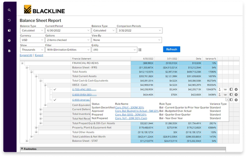This screenshot has height=157, width=246.
Task: Collapse the Total Current Assets node
Action: click(x=36, y=76)
